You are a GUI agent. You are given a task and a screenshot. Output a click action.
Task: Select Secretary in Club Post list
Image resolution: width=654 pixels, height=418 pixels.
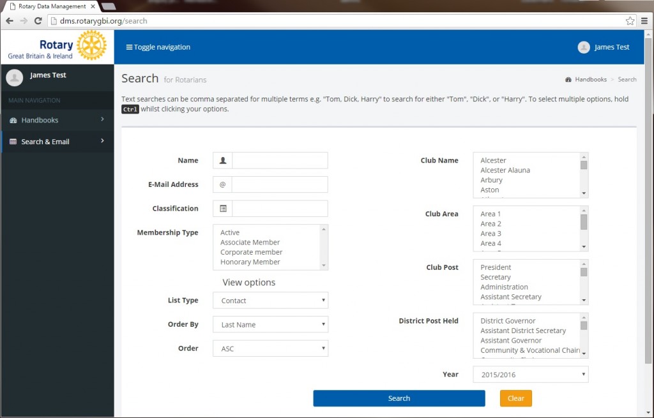(x=495, y=277)
